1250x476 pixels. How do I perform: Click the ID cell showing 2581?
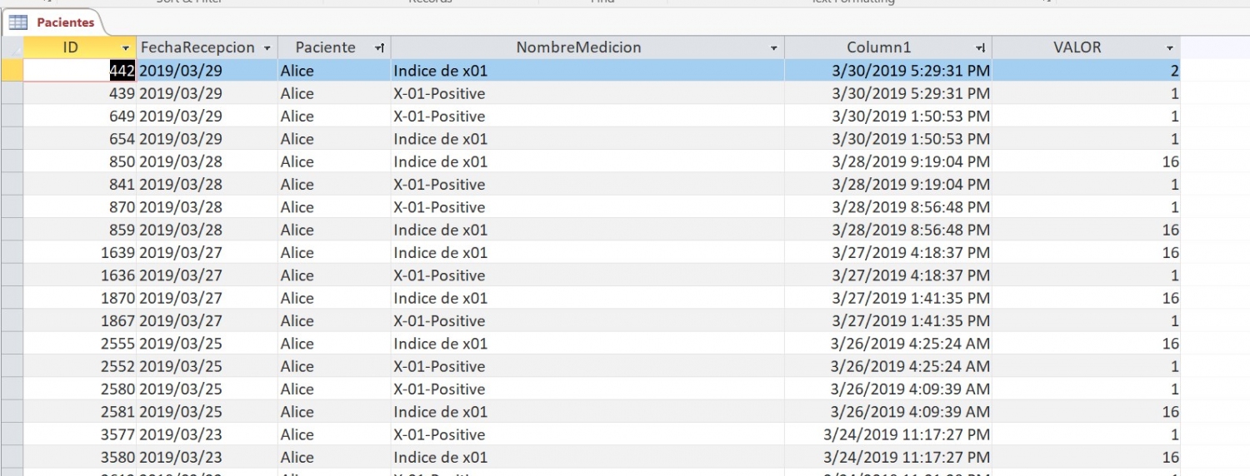[x=80, y=412]
